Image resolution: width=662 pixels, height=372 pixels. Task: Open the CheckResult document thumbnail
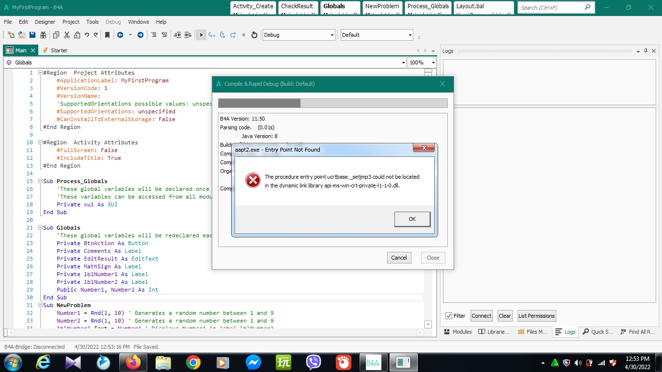tap(298, 7)
